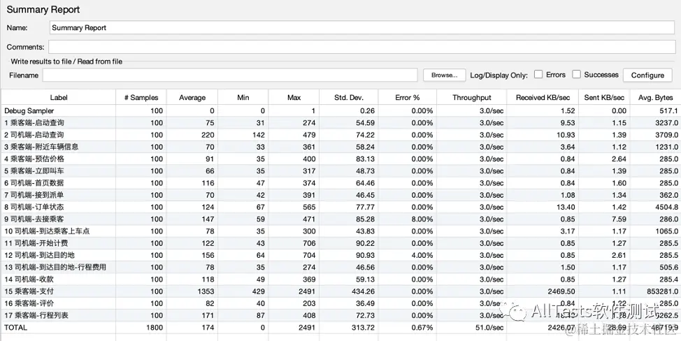Select the '11 司机端-开始计费' row
681x341 pixels.
pyautogui.click(x=340, y=243)
